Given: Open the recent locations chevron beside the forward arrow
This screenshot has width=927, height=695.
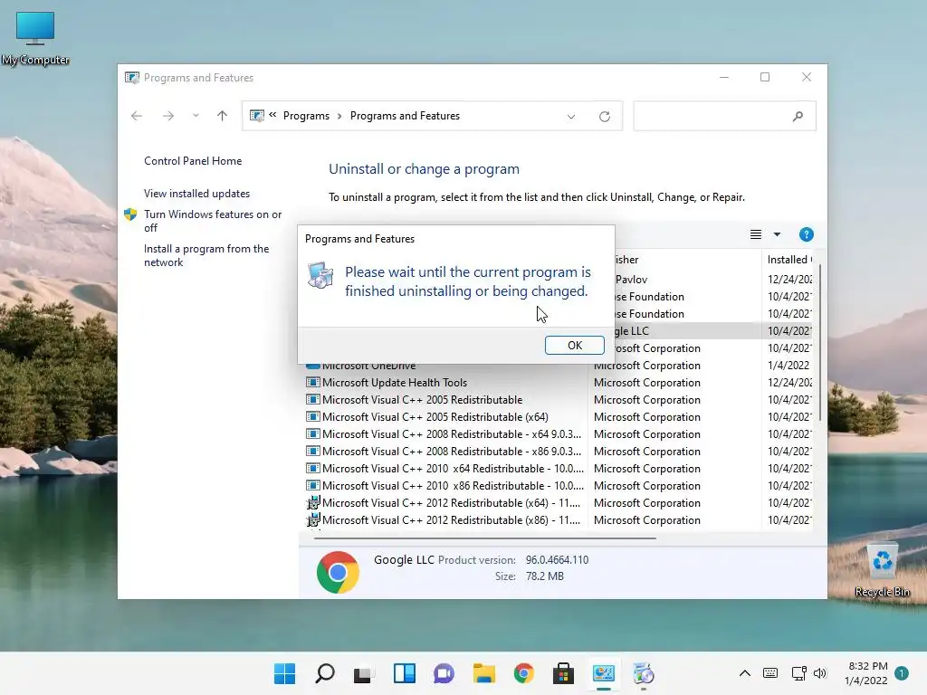Looking at the screenshot, I should pyautogui.click(x=196, y=116).
